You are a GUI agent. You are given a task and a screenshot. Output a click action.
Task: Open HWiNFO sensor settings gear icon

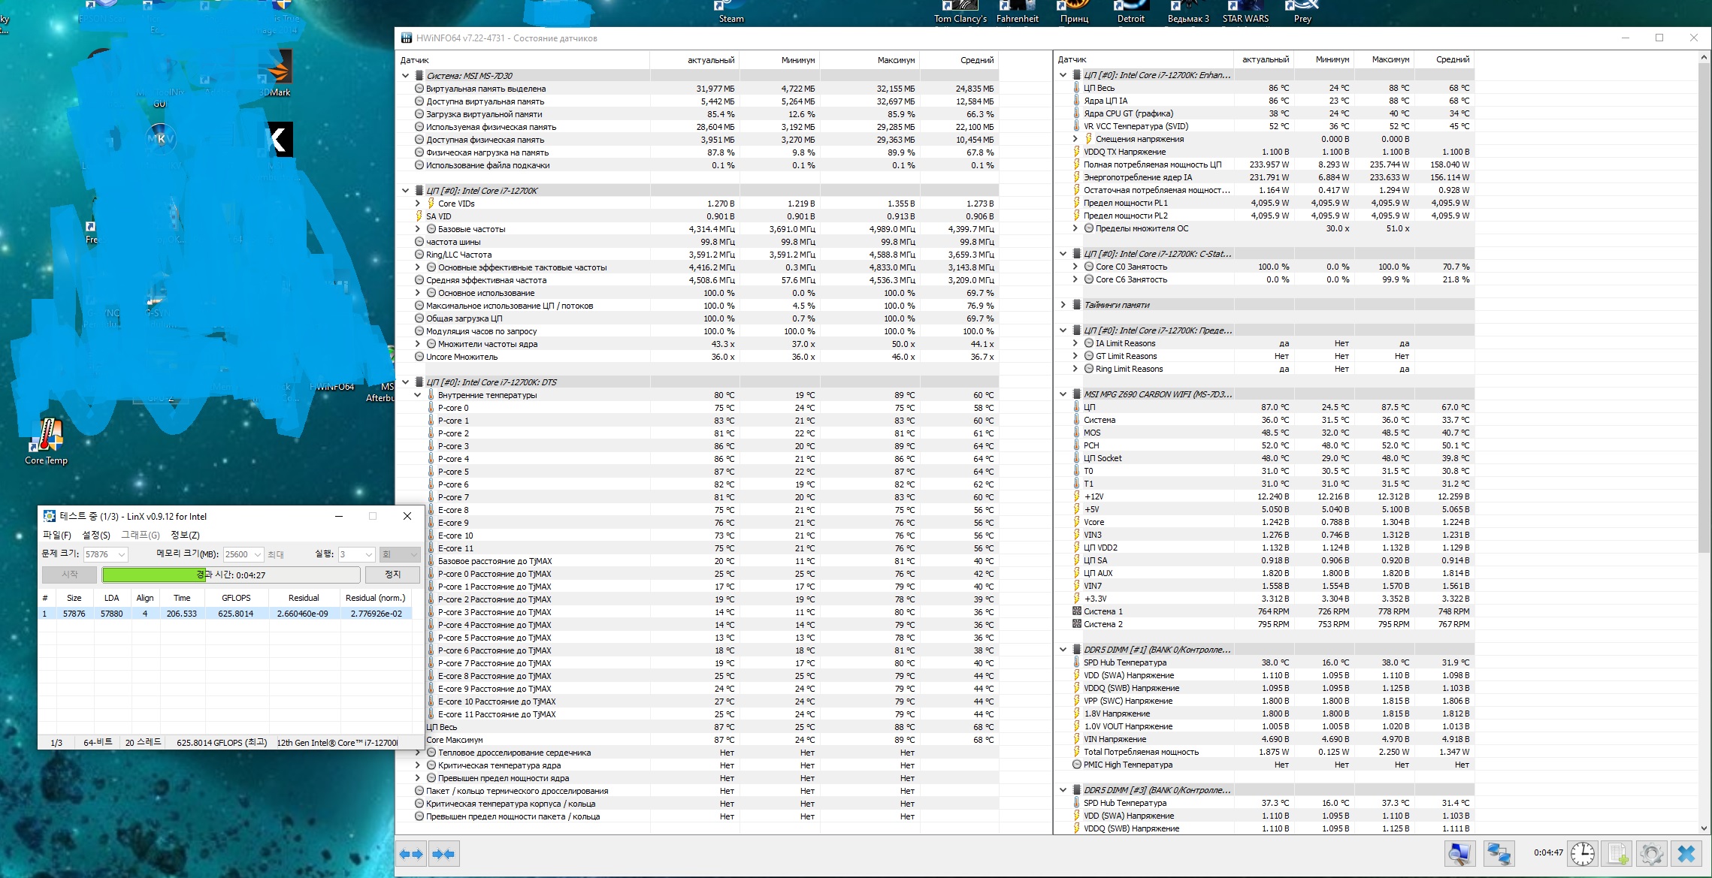coord(1651,854)
